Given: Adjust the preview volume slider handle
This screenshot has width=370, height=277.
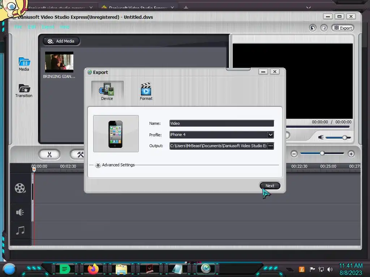Looking at the screenshot, I should pos(344,137).
